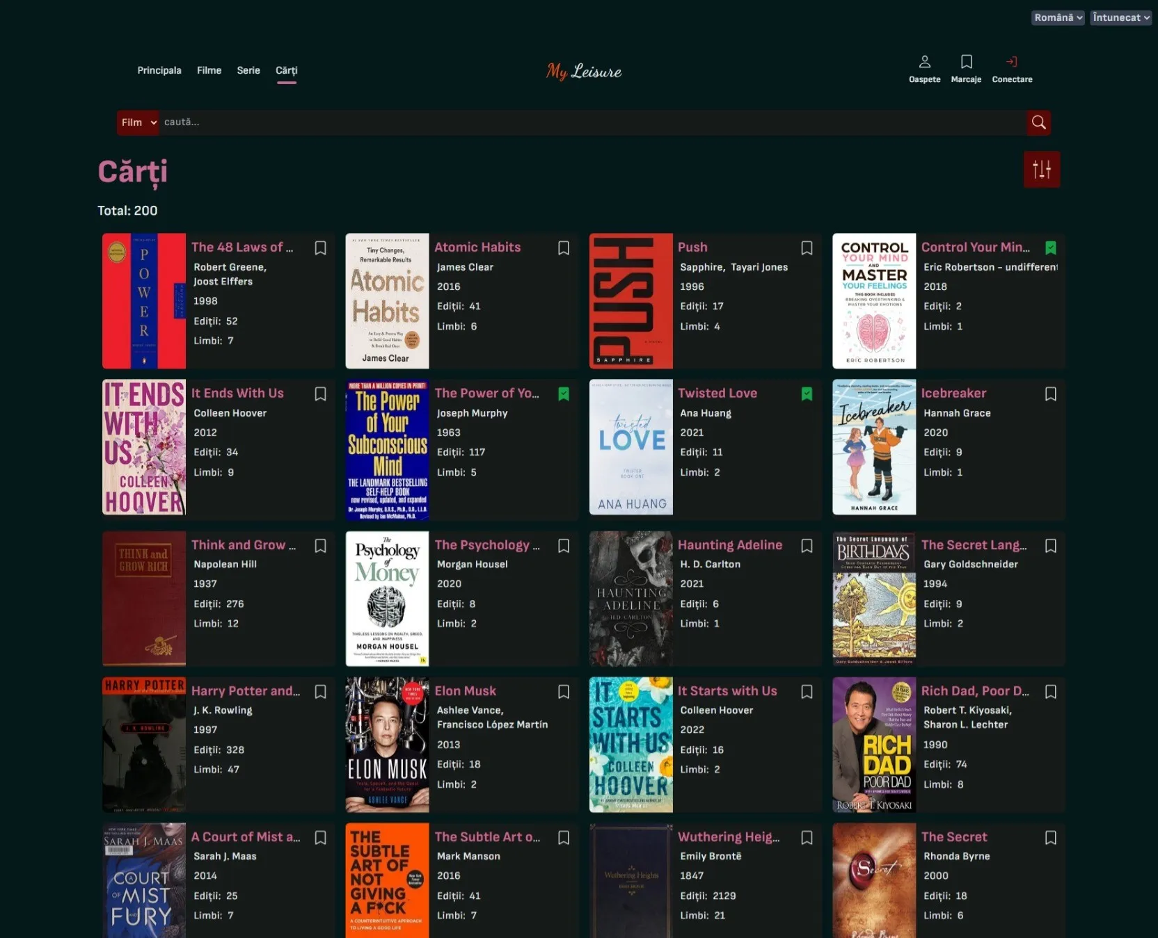Click the search magnifier button
1158x938 pixels.
point(1038,122)
